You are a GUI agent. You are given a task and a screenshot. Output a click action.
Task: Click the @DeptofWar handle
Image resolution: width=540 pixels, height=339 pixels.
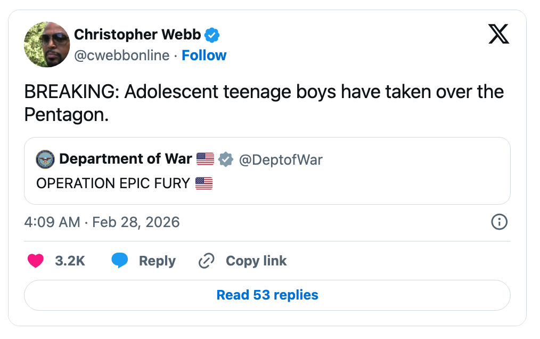tap(281, 159)
